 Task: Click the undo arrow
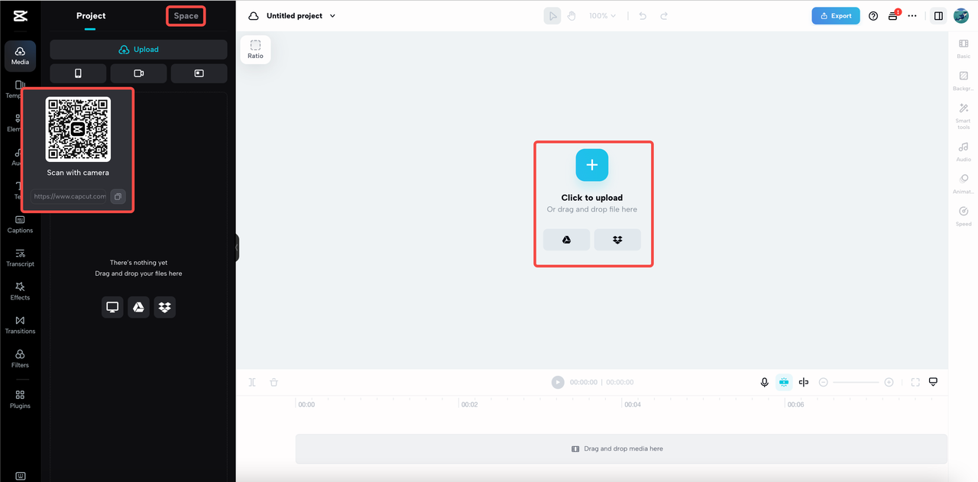click(643, 16)
